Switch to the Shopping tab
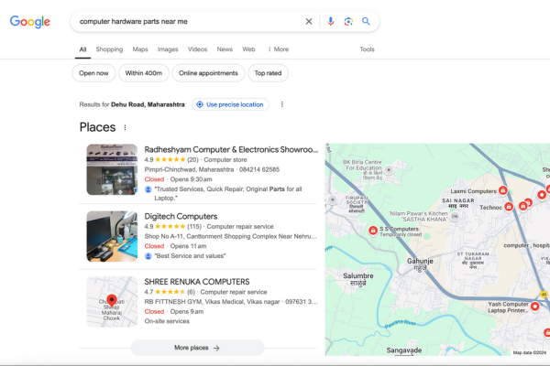This screenshot has height=366, width=550. coord(109,49)
